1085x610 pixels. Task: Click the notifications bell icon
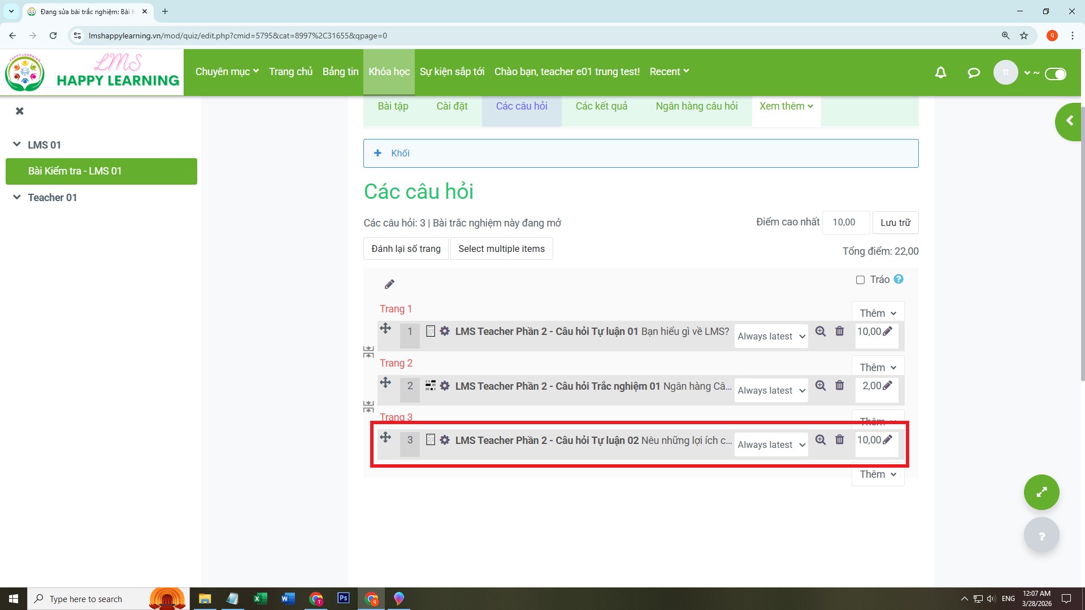tap(940, 72)
